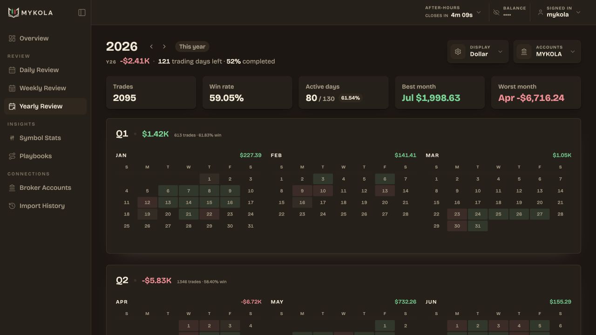Open Daily Review page
The width and height of the screenshot is (596, 335).
click(45, 70)
